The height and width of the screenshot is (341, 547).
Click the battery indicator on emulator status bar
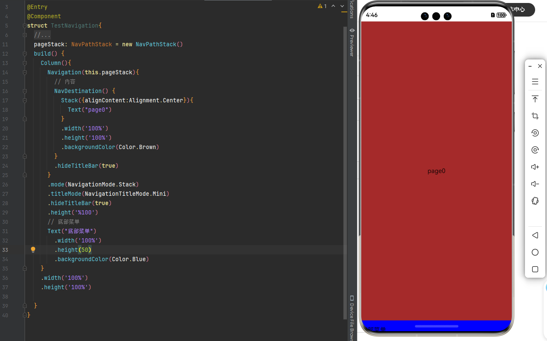[502, 15]
